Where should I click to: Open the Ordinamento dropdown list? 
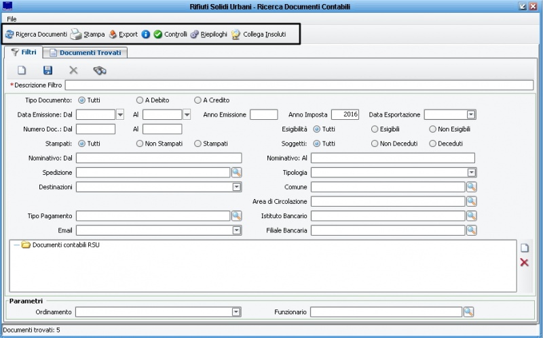point(236,312)
